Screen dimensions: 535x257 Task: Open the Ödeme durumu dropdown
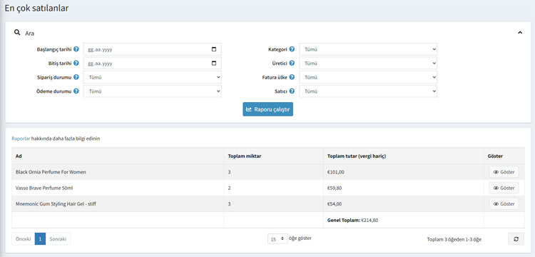(153, 91)
